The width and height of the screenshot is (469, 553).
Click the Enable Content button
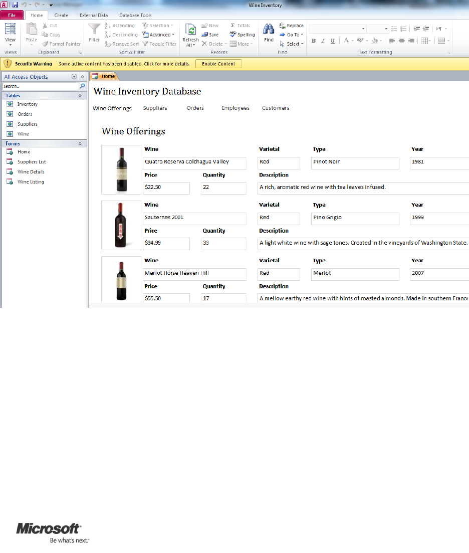[218, 64]
